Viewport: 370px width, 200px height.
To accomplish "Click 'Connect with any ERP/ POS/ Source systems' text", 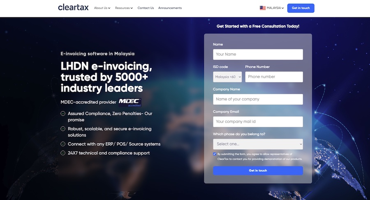I will coord(114,144).
